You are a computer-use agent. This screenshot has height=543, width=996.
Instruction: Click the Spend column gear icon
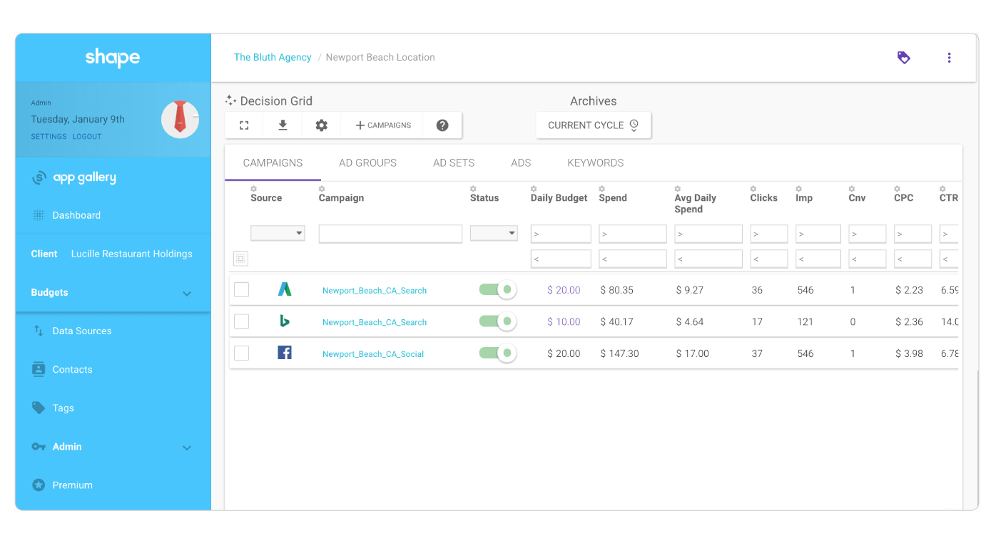pyautogui.click(x=601, y=189)
